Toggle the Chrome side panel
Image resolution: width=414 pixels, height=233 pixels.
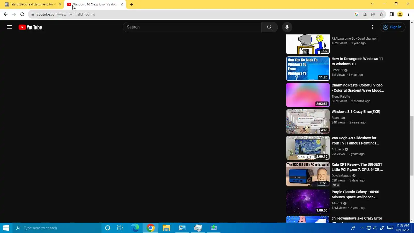tap(392, 14)
